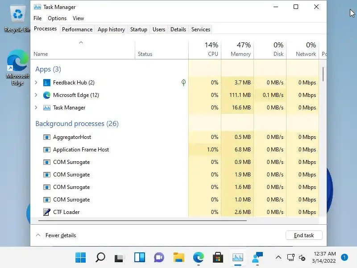Click the Microsoft Edge process icon
357x268 pixels.
47,95
